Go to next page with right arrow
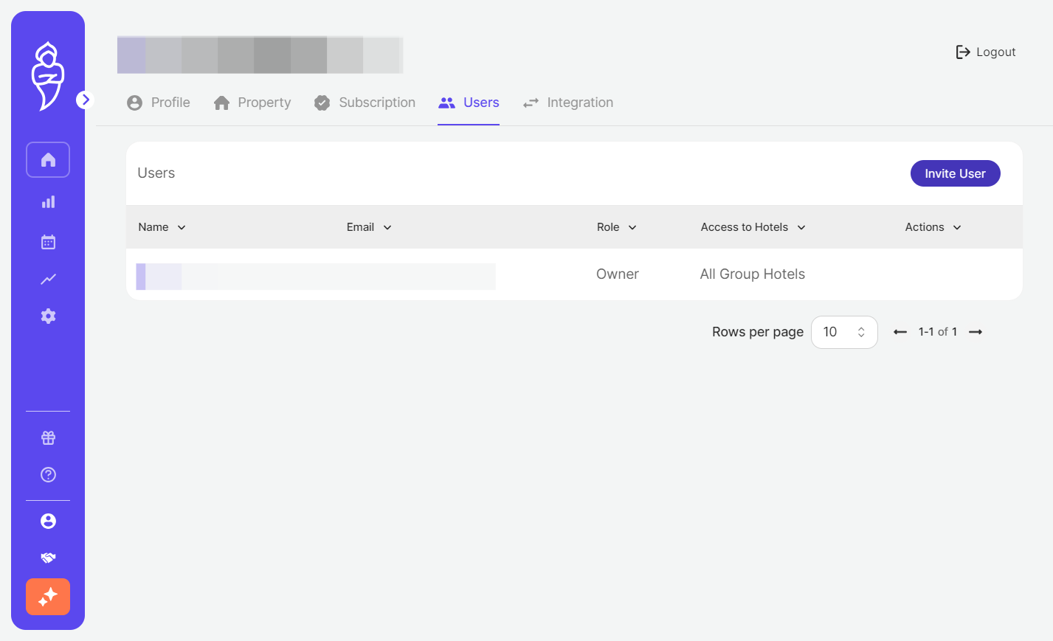Viewport: 1053px width, 641px height. coord(976,332)
